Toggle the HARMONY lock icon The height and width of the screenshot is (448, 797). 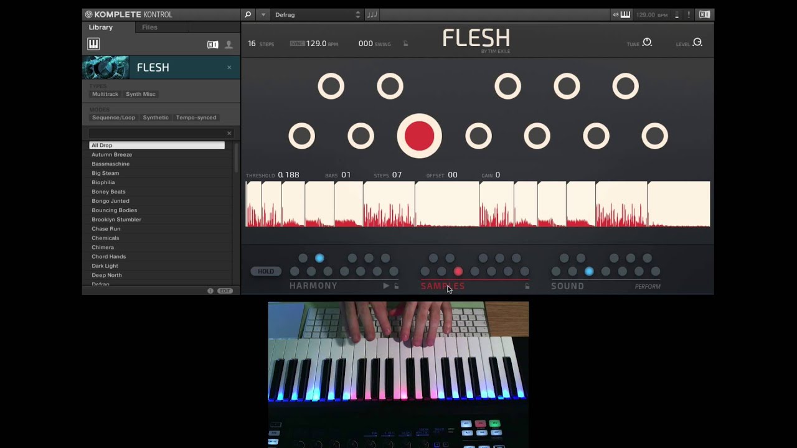(x=397, y=286)
